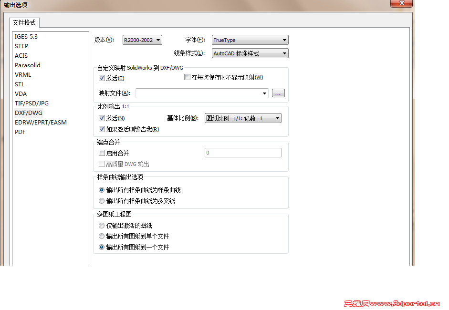449x310 pixels.
Task: Select PDF in the format list
Action: (20, 132)
